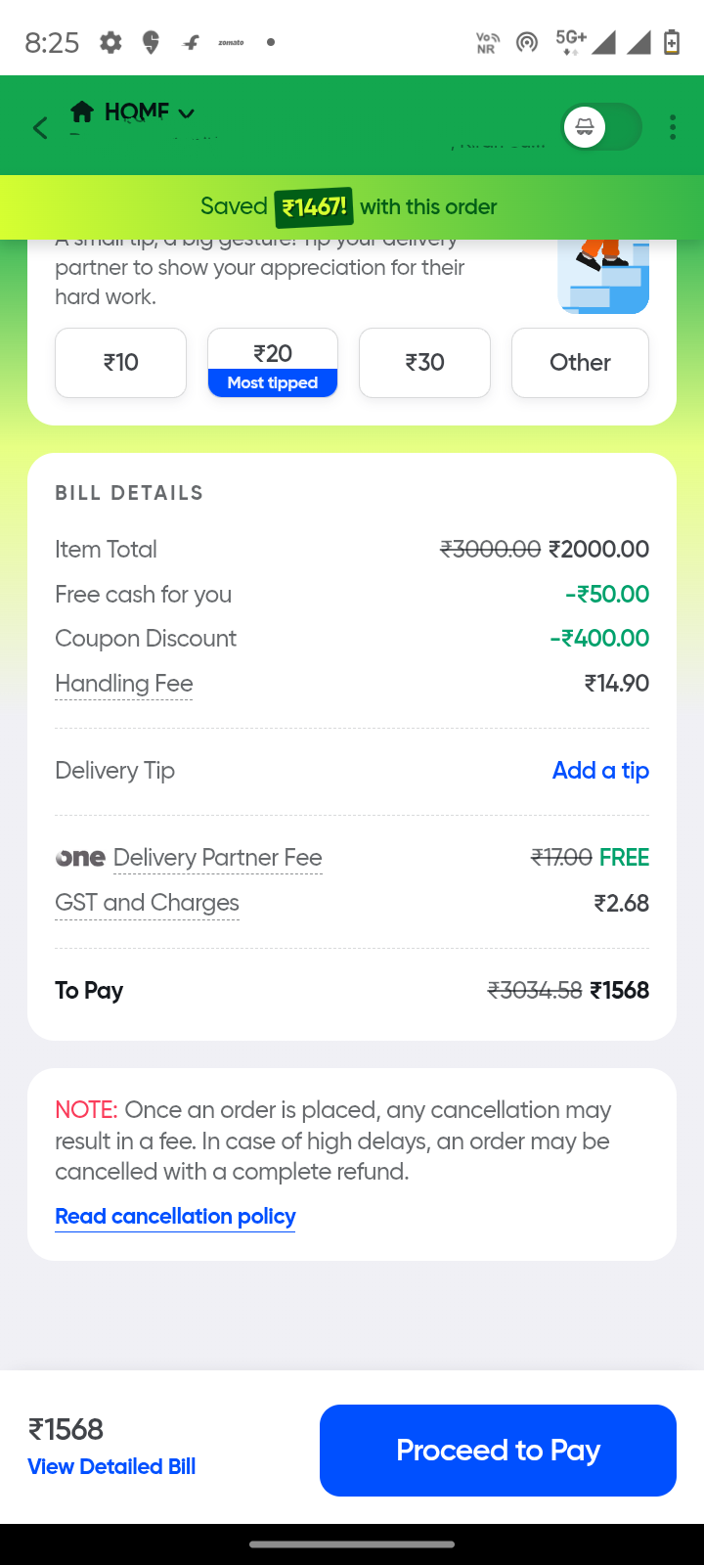Tap the home address icon
The image size is (704, 1565).
pos(82,112)
